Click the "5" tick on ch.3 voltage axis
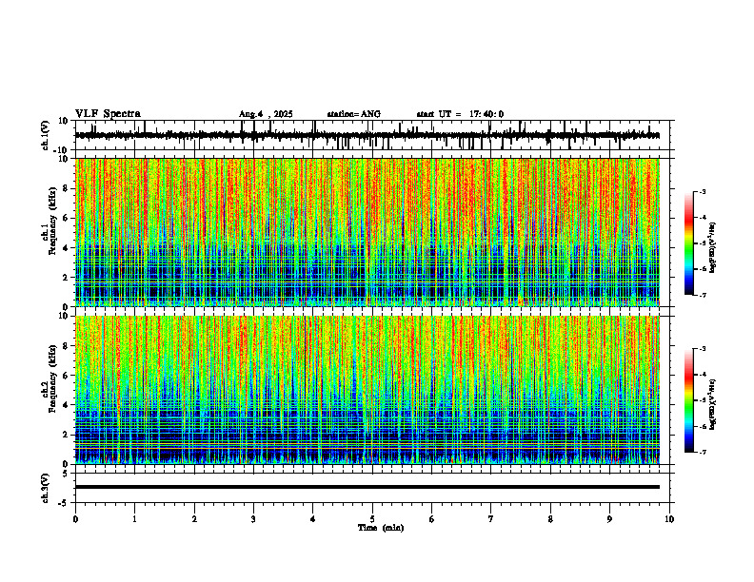 (67, 474)
